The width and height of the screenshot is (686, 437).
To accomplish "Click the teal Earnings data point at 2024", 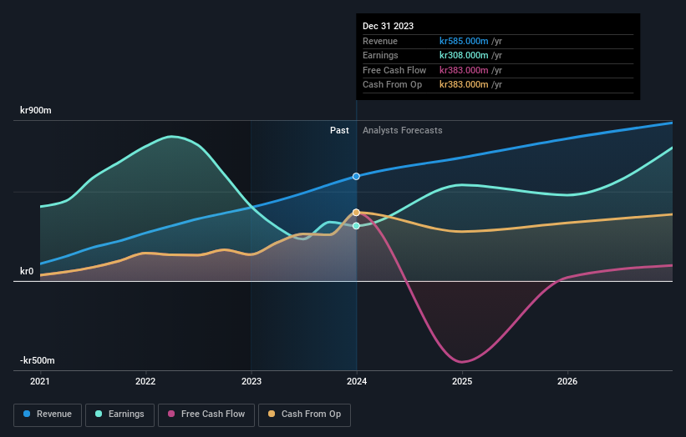I will [356, 226].
